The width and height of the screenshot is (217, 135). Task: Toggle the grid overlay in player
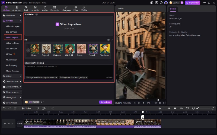160,103
